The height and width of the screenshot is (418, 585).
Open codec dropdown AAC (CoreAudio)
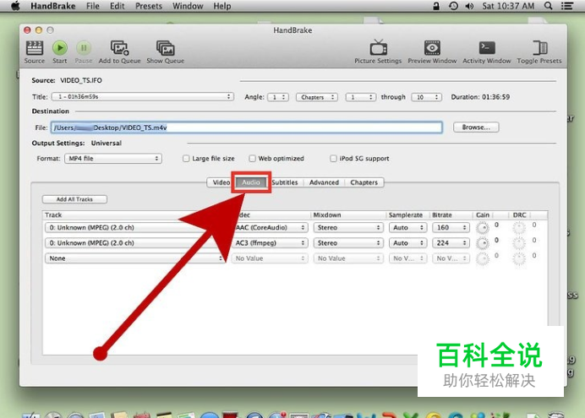[270, 228]
